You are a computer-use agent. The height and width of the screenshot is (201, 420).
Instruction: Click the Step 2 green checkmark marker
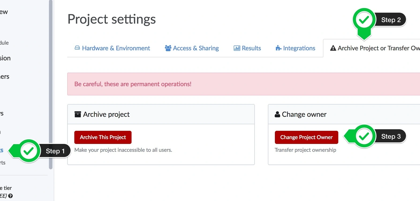pyautogui.click(x=364, y=20)
